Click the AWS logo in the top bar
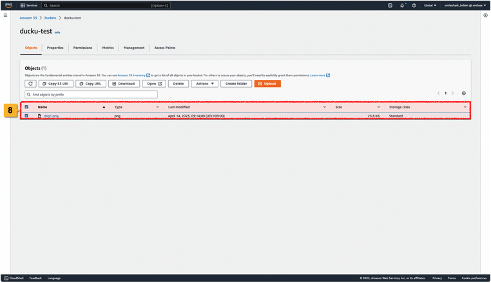The height and width of the screenshot is (283, 491). pyautogui.click(x=9, y=5)
